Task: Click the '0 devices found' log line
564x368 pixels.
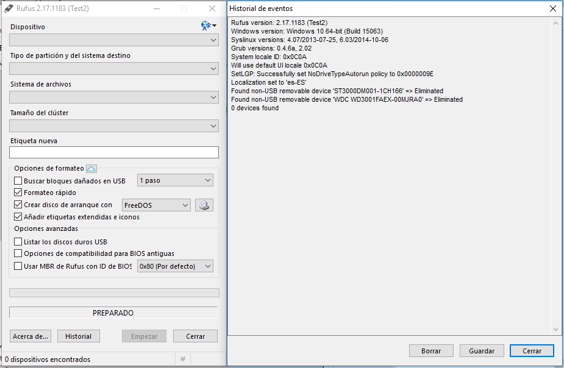Action: [255, 108]
